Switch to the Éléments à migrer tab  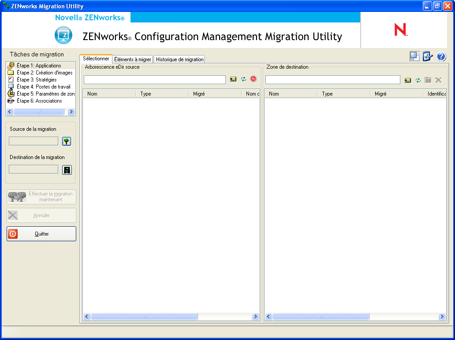pyautogui.click(x=132, y=59)
